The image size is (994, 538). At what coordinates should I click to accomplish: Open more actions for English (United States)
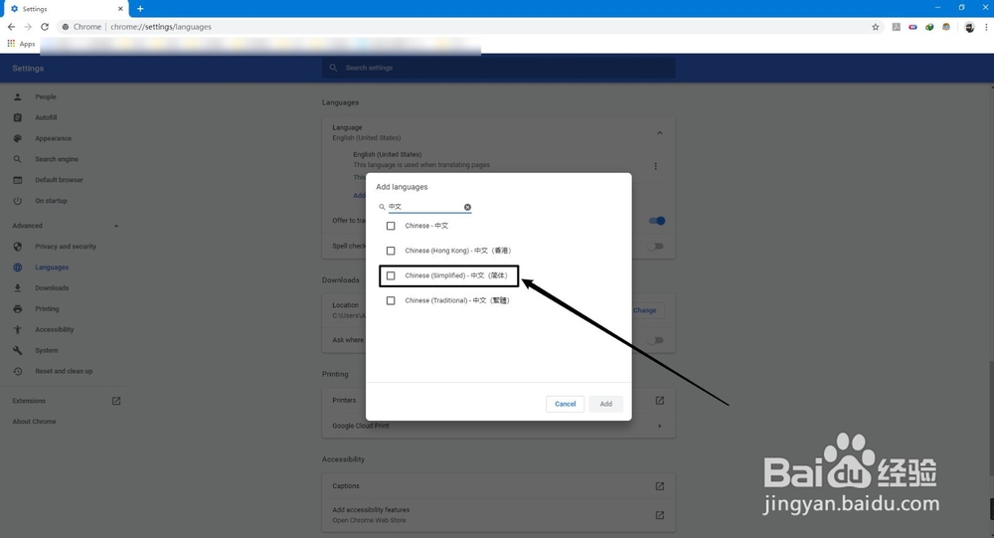coord(655,166)
